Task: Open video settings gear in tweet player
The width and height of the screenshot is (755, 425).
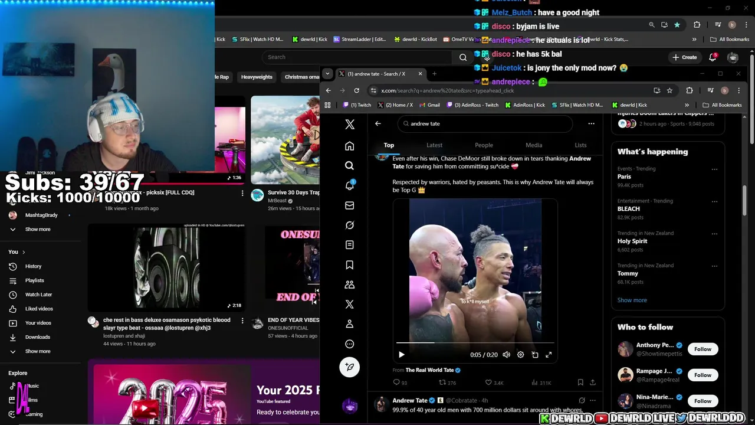Action: pyautogui.click(x=520, y=355)
